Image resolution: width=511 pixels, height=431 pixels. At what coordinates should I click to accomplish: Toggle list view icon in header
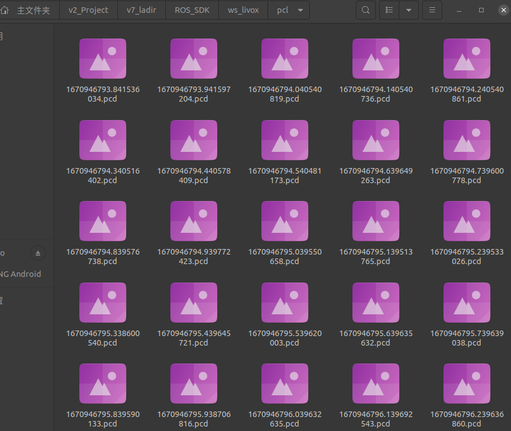click(x=389, y=10)
